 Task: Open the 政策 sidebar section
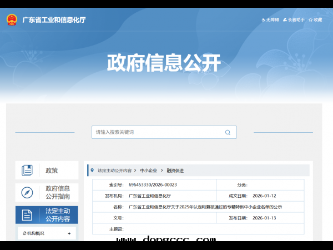47,170
